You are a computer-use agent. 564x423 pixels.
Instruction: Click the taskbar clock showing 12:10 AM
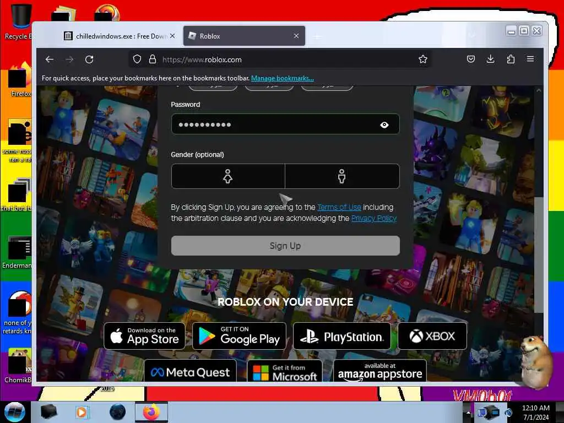(535, 412)
